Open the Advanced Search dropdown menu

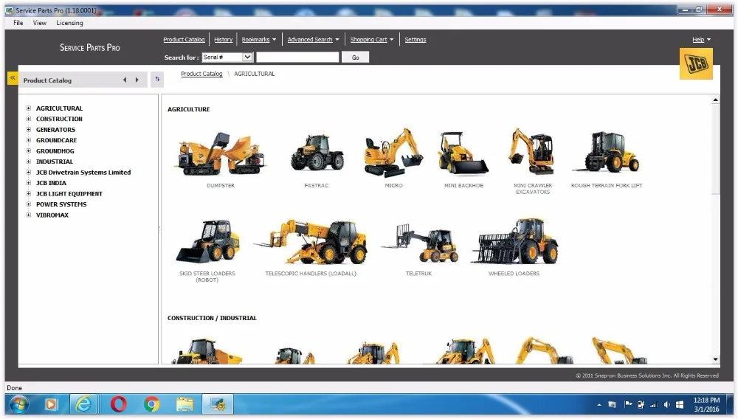point(314,40)
